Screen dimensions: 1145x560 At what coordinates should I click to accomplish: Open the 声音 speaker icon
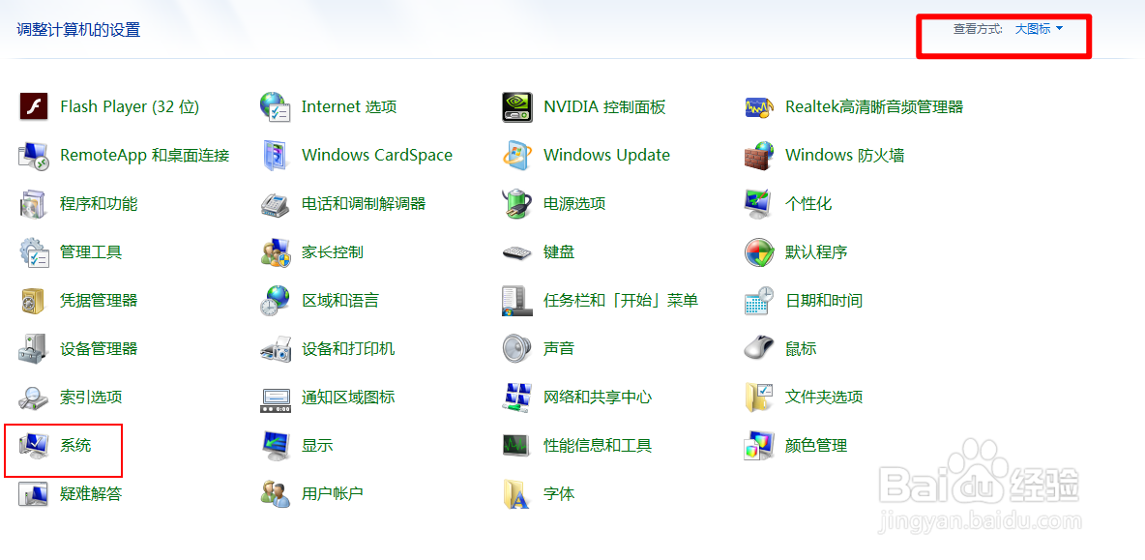tap(517, 348)
